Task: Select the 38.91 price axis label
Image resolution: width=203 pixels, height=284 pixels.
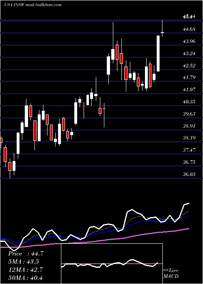Action: pos(189,126)
